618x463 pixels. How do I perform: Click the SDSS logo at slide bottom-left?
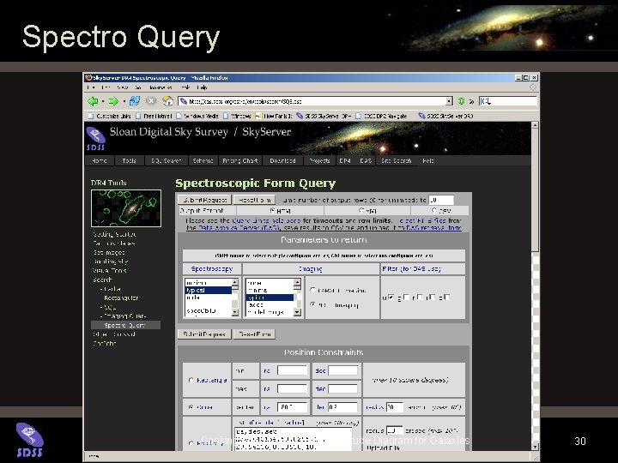coord(29,439)
